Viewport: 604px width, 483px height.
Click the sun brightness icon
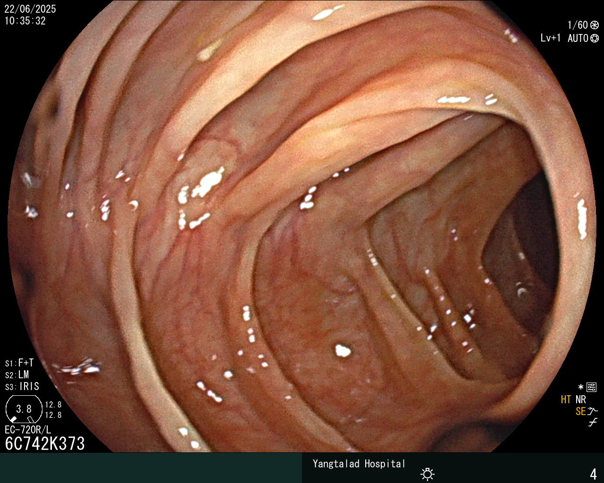pyautogui.click(x=428, y=474)
